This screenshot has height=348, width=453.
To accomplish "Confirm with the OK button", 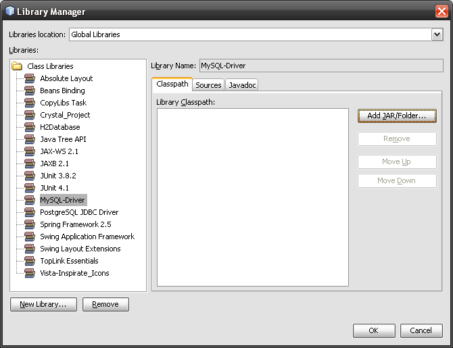I will coord(373,330).
